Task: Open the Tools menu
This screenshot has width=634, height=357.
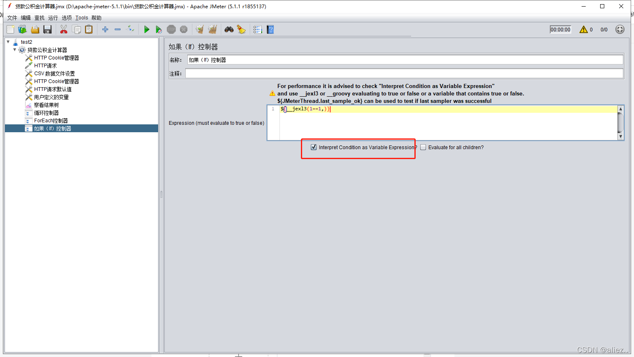Action: (82, 18)
